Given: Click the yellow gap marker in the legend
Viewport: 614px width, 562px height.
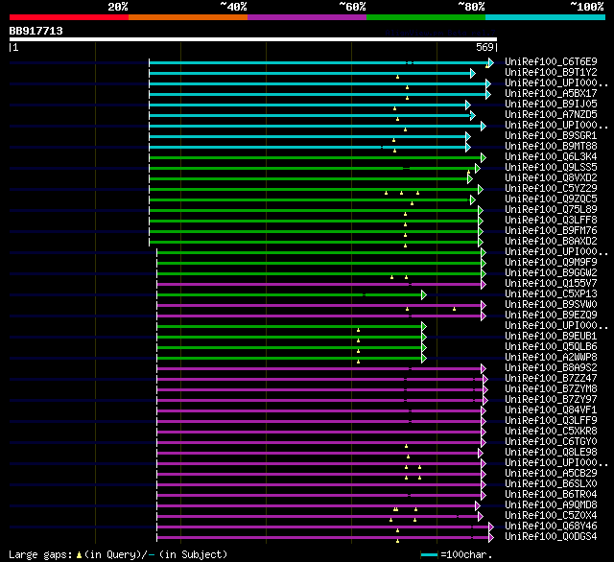Looking at the screenshot, I should [79, 554].
